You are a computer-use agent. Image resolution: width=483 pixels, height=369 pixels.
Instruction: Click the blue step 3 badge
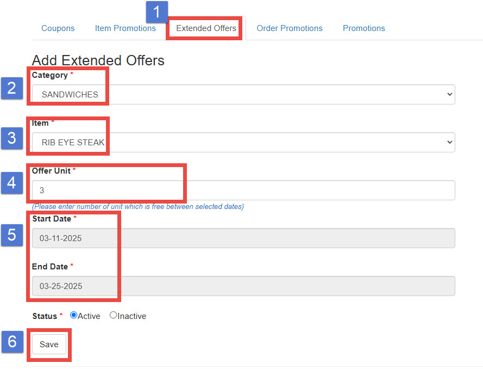click(12, 138)
